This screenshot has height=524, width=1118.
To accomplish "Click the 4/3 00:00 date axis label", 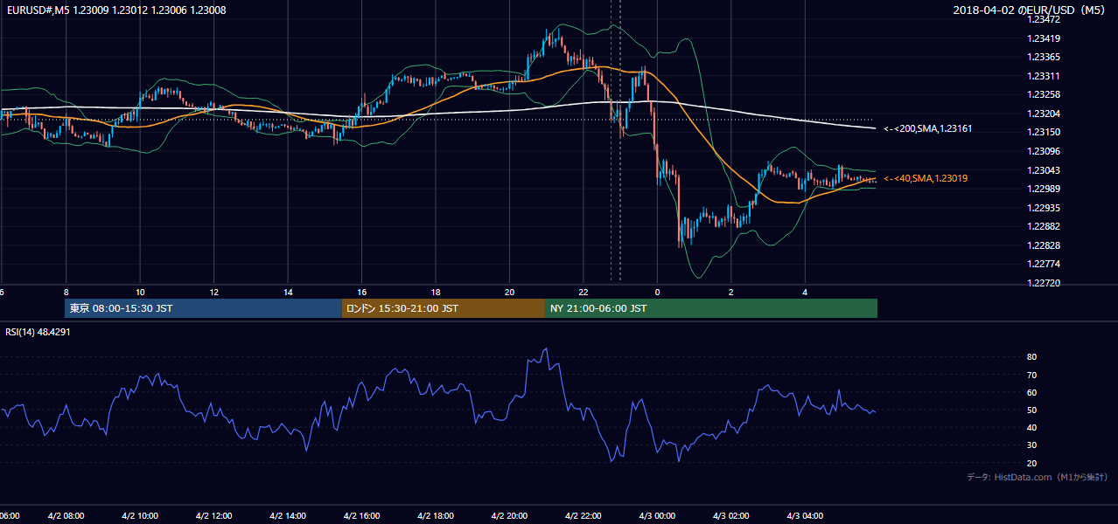I will pyautogui.click(x=657, y=516).
